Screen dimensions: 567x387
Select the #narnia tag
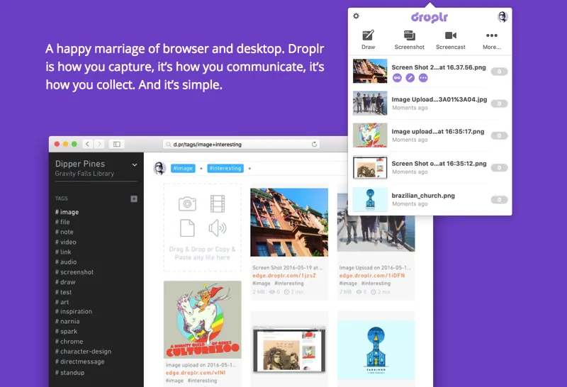(x=67, y=322)
